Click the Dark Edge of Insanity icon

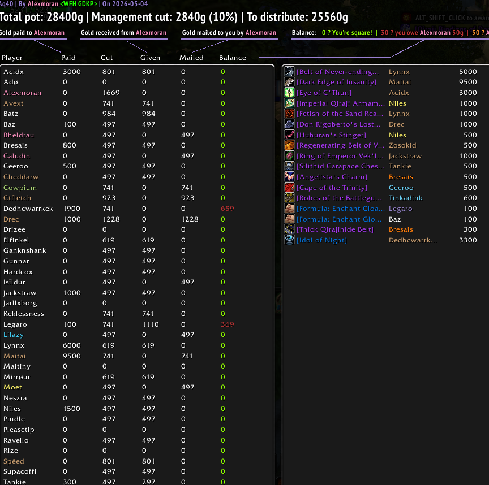289,82
